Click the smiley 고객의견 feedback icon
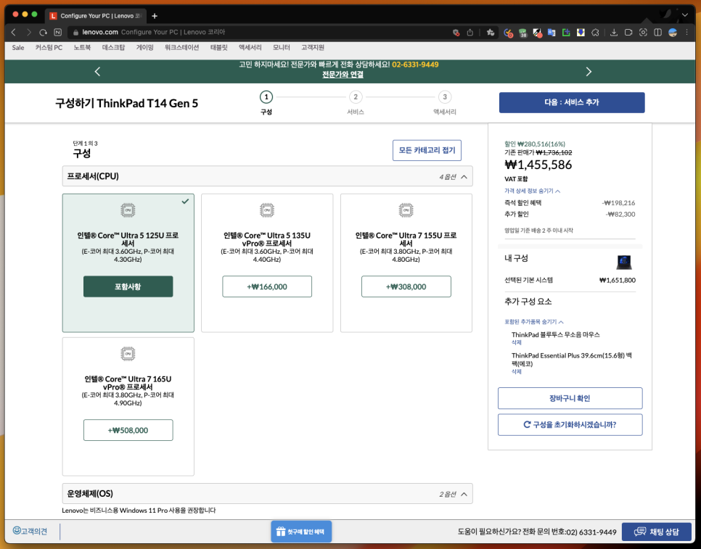Screen dimensions: 701x549 tap(17, 530)
